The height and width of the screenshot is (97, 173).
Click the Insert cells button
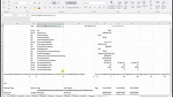[x=133, y=5]
